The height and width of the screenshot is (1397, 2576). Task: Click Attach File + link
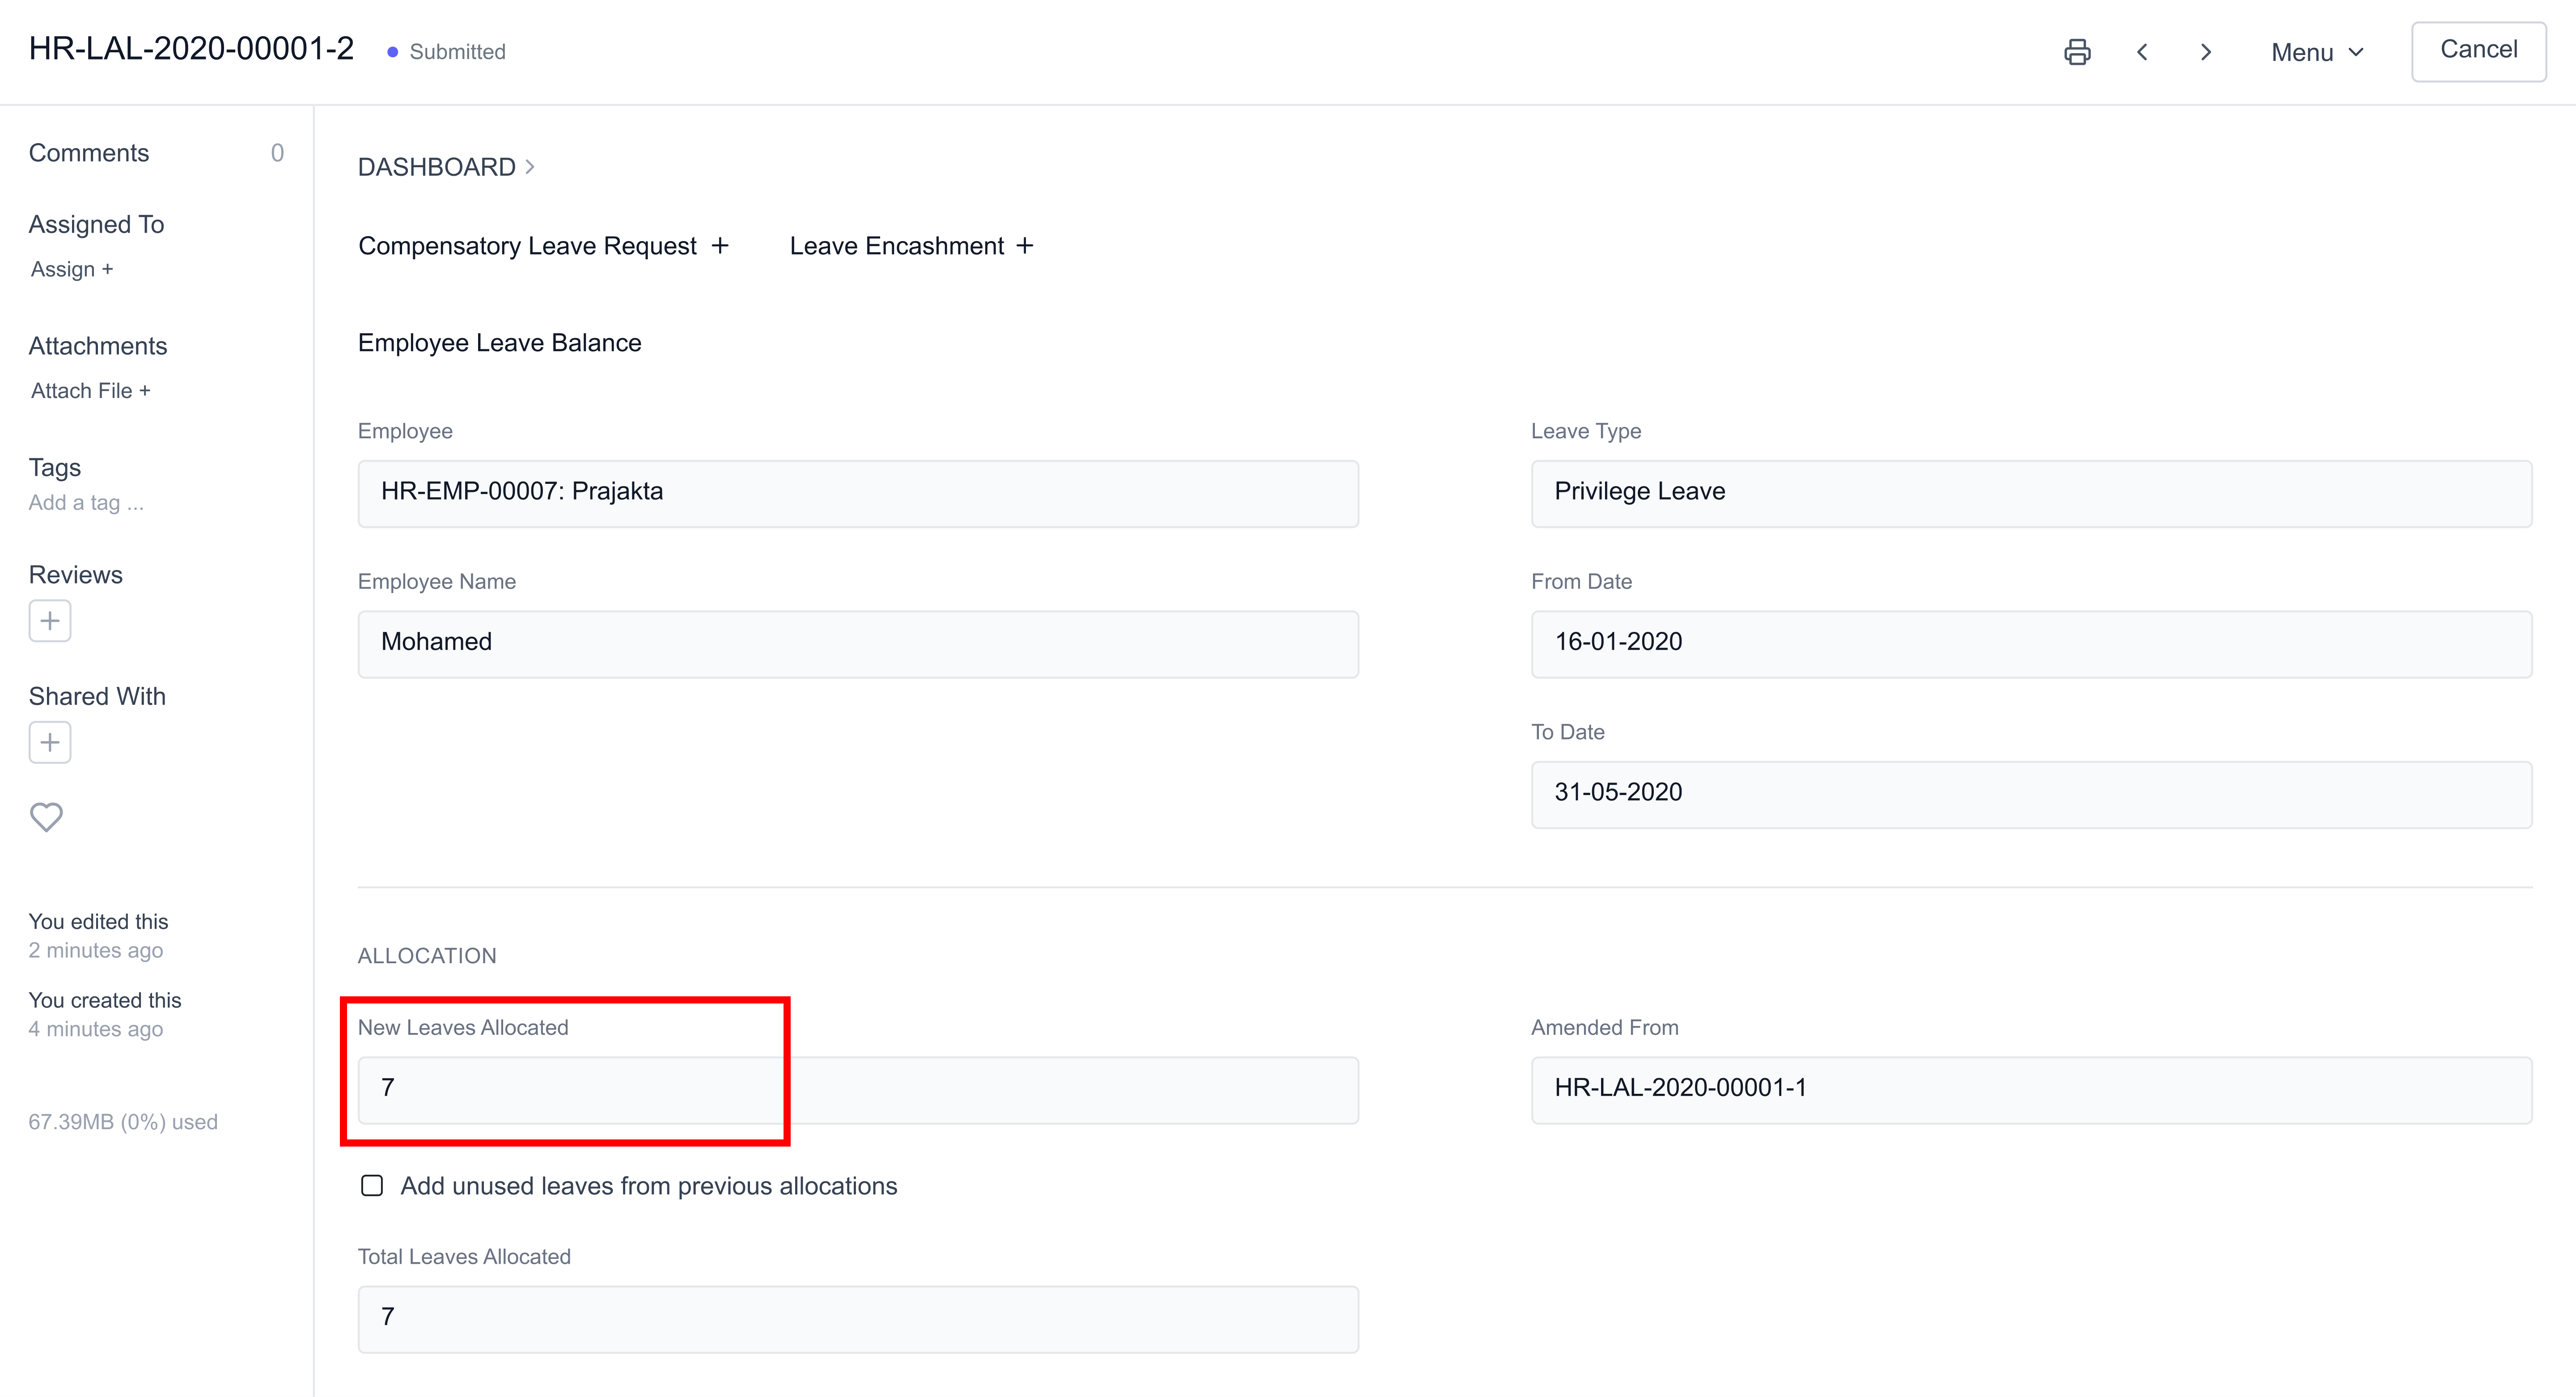(x=90, y=391)
